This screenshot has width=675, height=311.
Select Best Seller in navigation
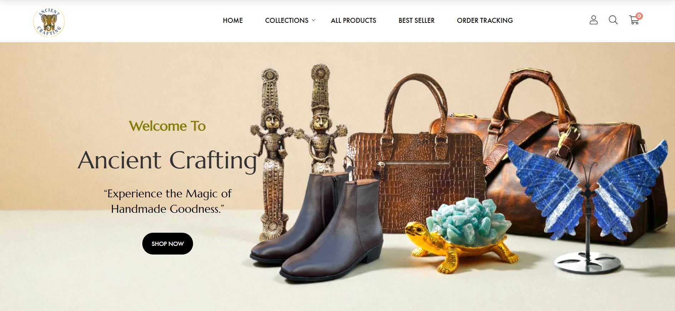pos(417,20)
